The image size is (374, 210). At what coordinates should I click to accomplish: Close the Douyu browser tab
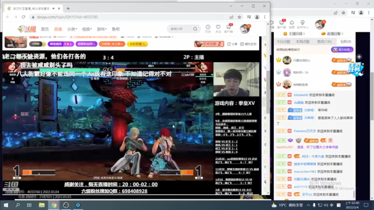pyautogui.click(x=59, y=8)
